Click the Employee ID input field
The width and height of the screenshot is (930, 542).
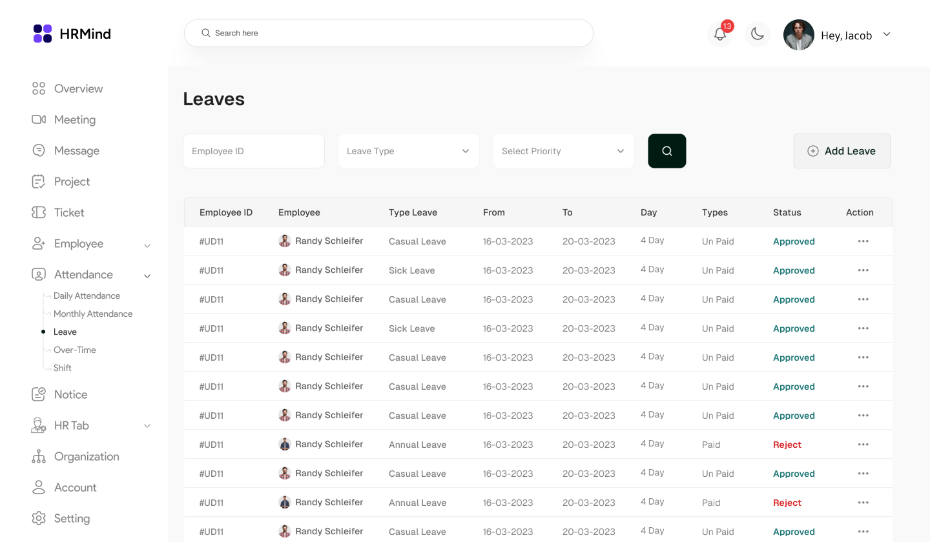253,151
